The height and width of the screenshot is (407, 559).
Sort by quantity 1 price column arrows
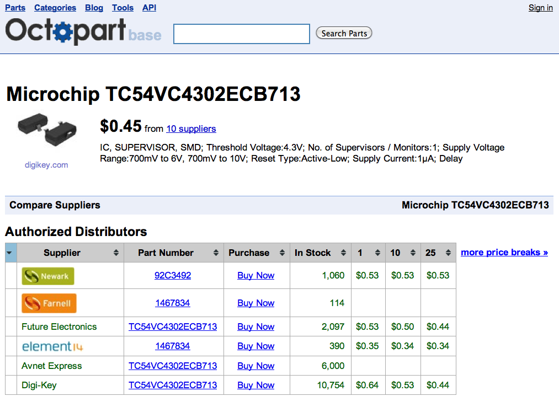(377, 253)
